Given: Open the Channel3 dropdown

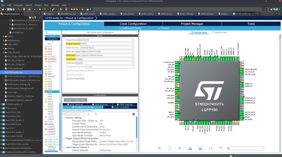Looking at the screenshot, I should pos(104,59).
